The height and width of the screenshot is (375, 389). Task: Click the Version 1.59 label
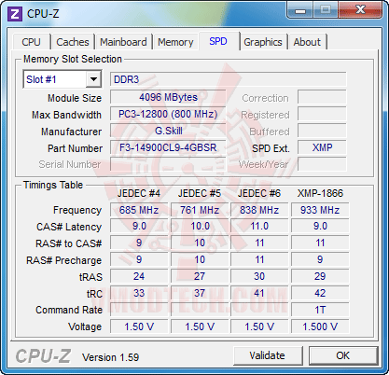pyautogui.click(x=110, y=357)
